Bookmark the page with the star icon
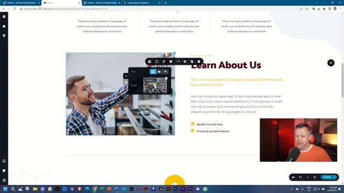The image size is (344, 193). click(x=307, y=9)
